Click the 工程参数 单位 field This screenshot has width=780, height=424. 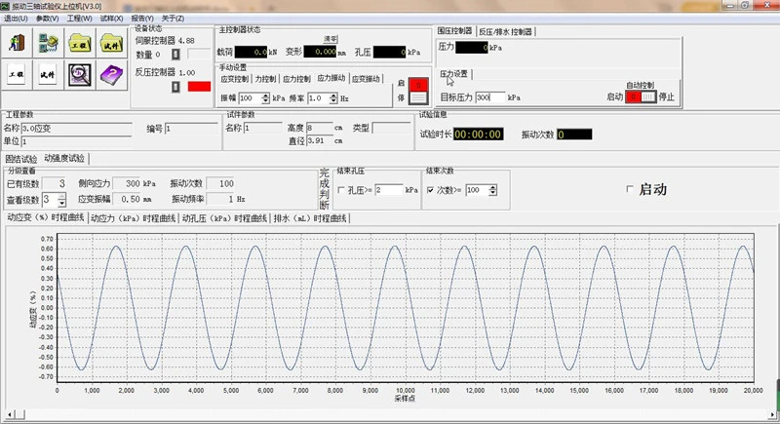tap(77, 141)
